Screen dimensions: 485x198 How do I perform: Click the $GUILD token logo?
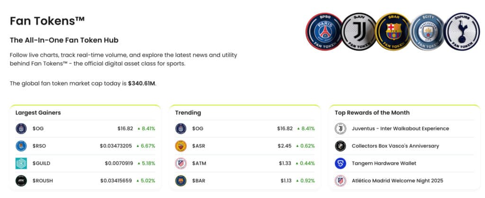click(x=21, y=163)
